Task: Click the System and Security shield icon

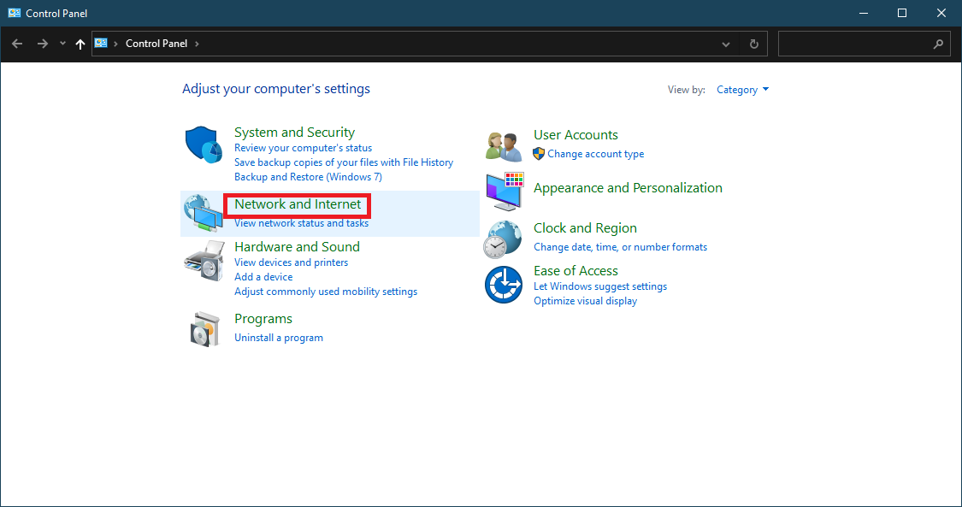Action: pos(204,144)
